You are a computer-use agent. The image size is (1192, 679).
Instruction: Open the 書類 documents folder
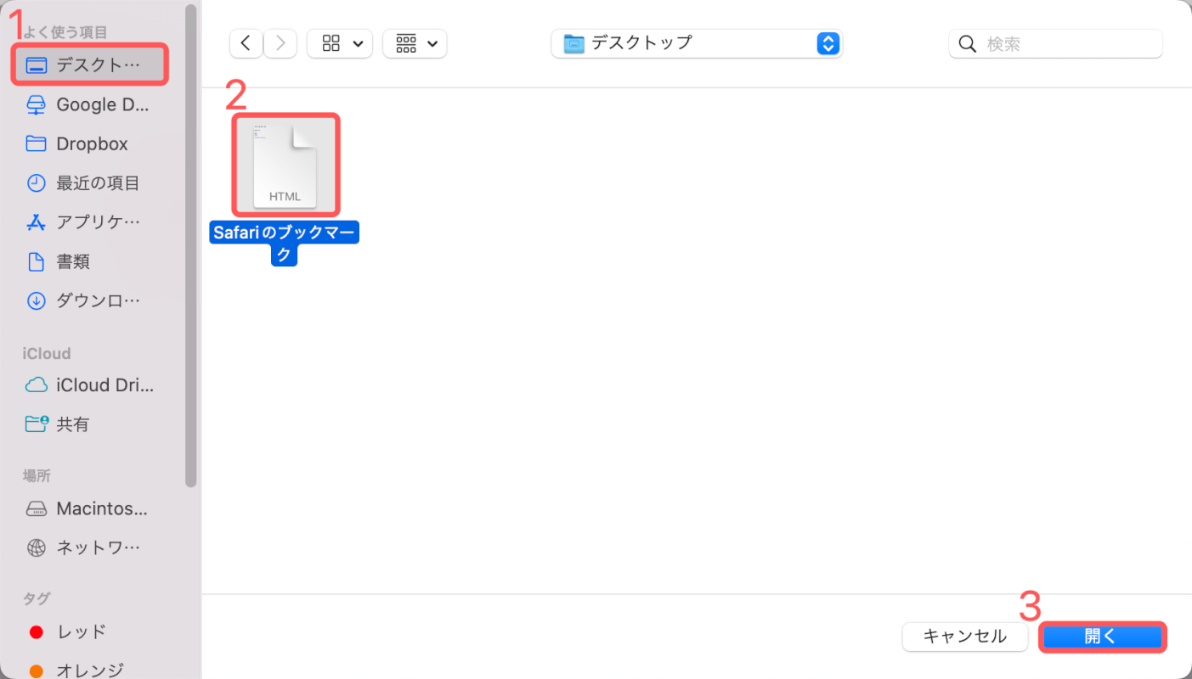pyautogui.click(x=90, y=261)
